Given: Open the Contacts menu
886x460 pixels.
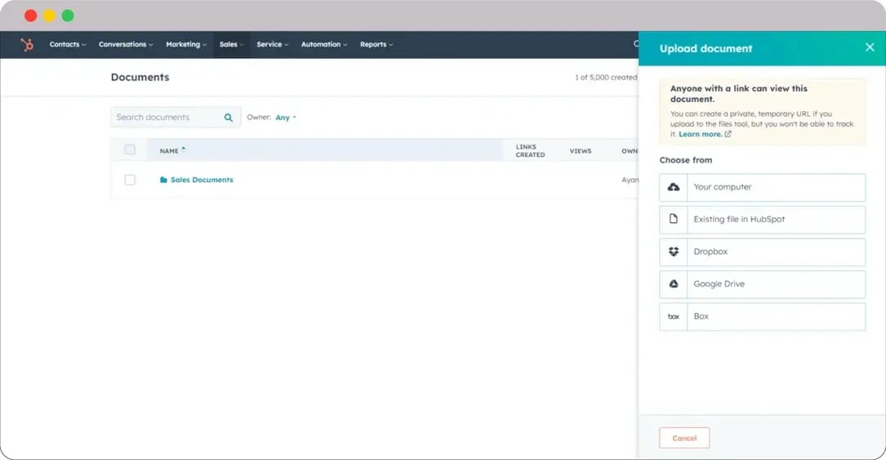Looking at the screenshot, I should 67,44.
